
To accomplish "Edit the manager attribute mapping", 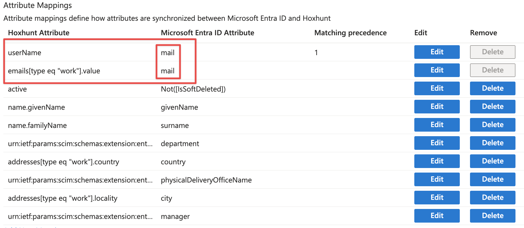I will [x=437, y=216].
